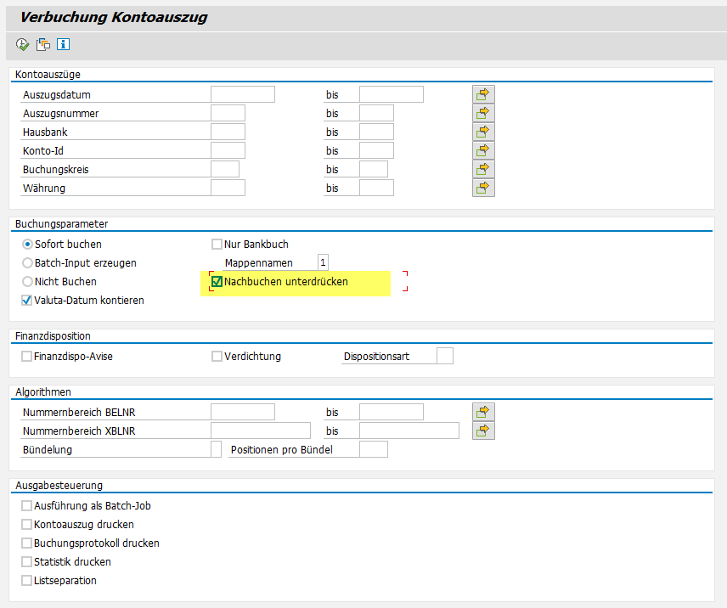Image resolution: width=727 pixels, height=608 pixels.
Task: Click the Mappennamen input field
Action: coord(322,263)
